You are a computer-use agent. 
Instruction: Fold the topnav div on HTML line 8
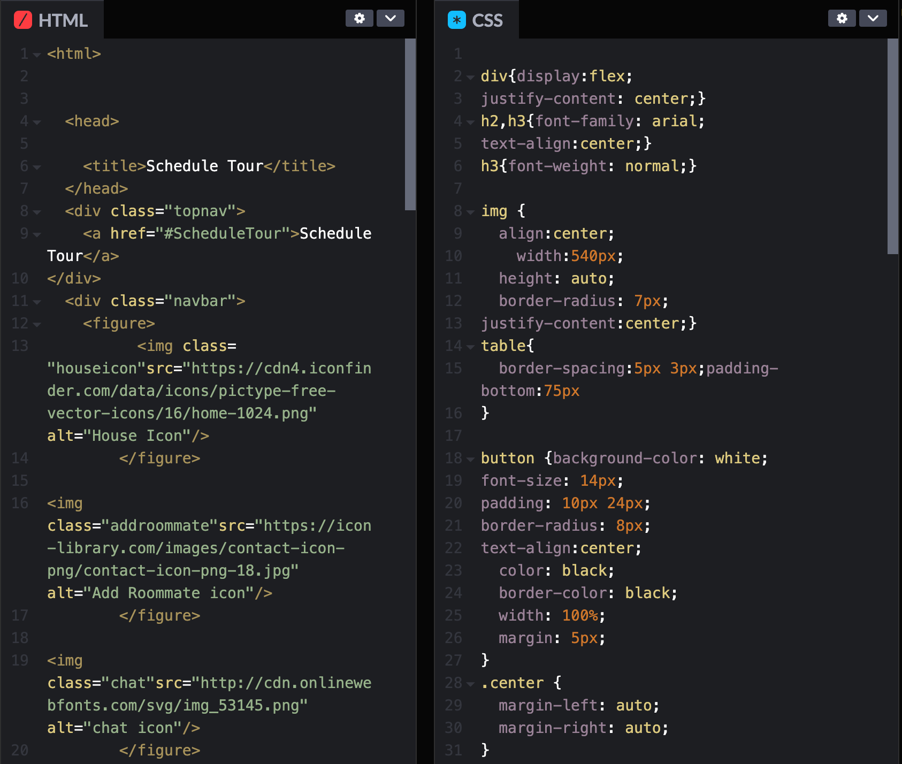point(37,212)
